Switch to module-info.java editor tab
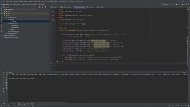Screen dimensions: 190x107 coord(66,7)
